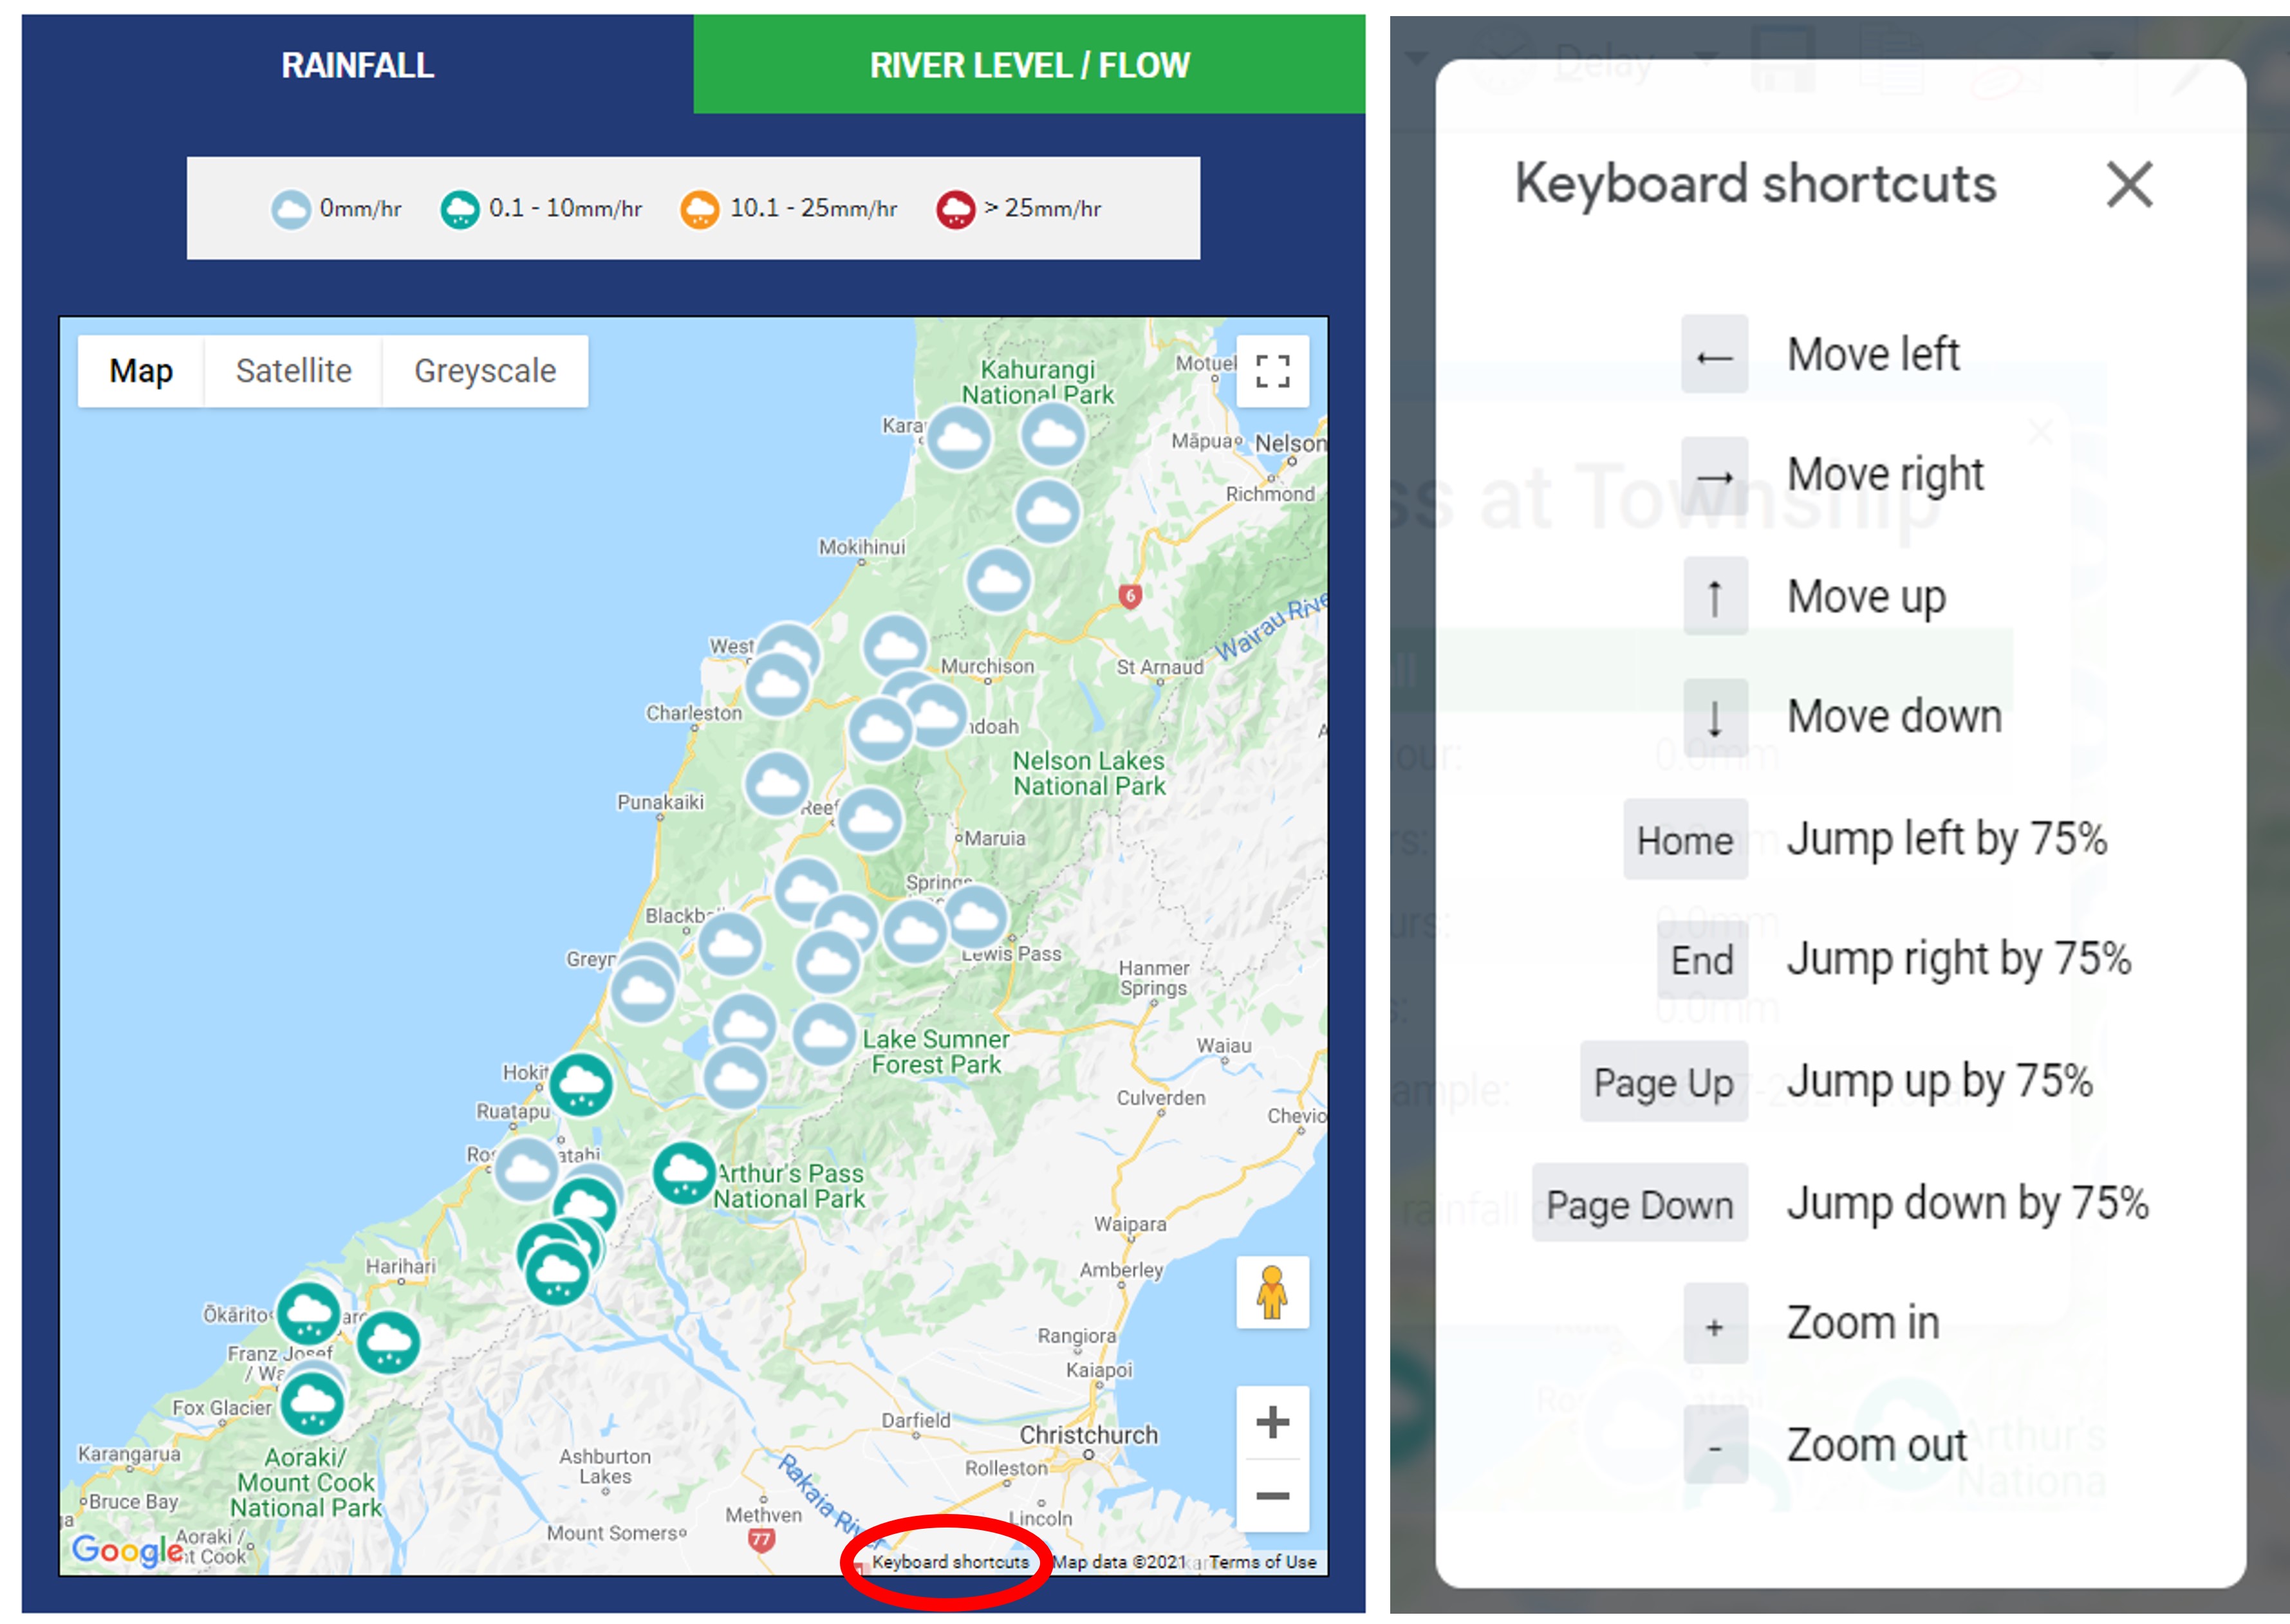The image size is (2290, 1624).
Task: Click the 10.1 - 25mm/hr orange legend icon
Action: tap(700, 209)
